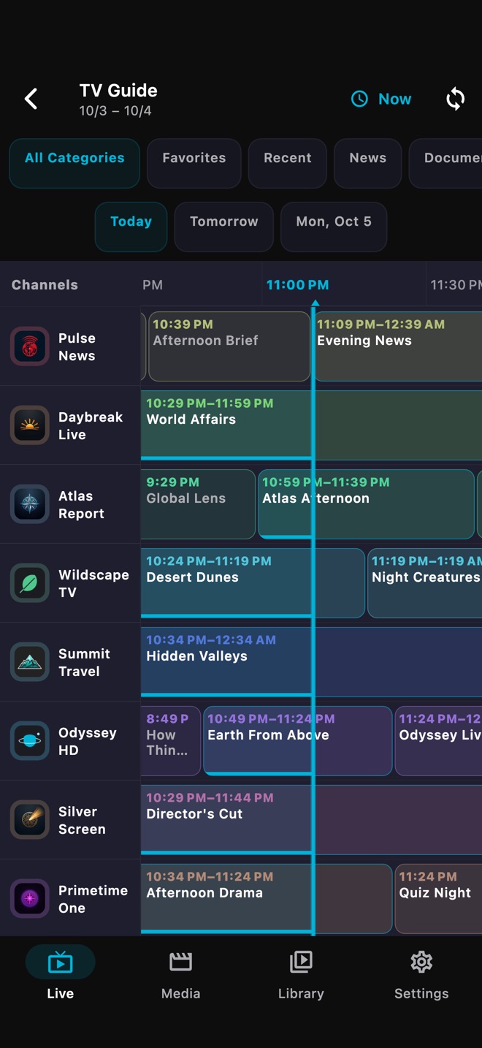
Task: Open the Odyssey Live program block
Action: (x=438, y=741)
